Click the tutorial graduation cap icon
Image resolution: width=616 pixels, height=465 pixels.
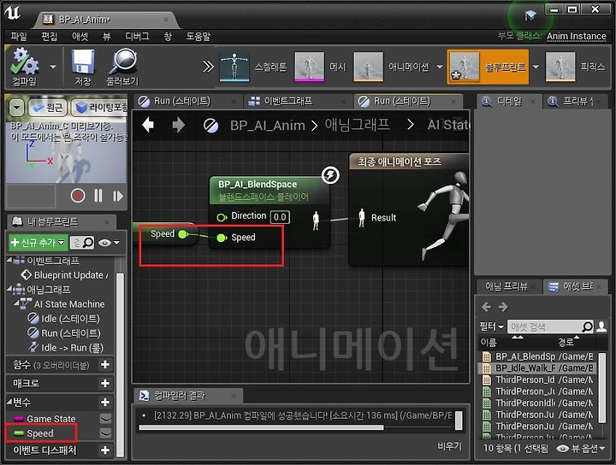click(530, 15)
